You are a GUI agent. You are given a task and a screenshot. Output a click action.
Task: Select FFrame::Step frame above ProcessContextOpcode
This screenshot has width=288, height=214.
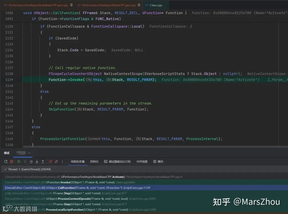coord(144,193)
